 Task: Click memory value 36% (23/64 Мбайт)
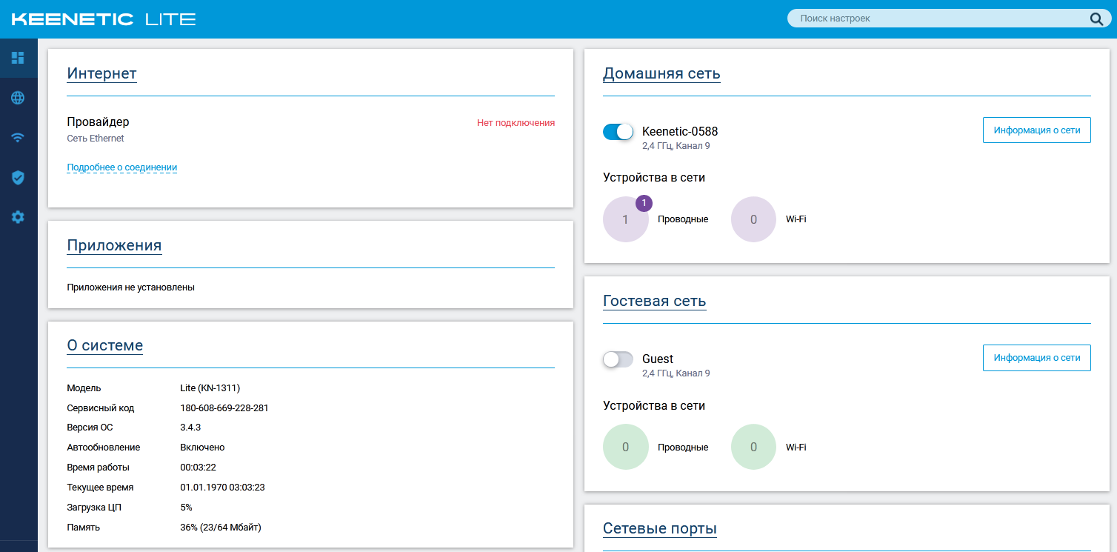[x=221, y=528]
